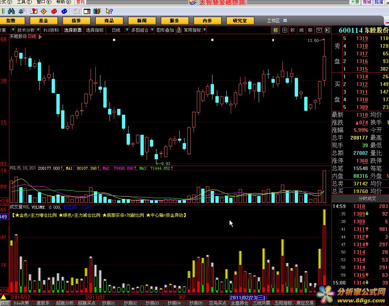This screenshot has height=306, width=389.
Task: Click the padlock icon beside 图形叠加
Action: coord(179,30)
